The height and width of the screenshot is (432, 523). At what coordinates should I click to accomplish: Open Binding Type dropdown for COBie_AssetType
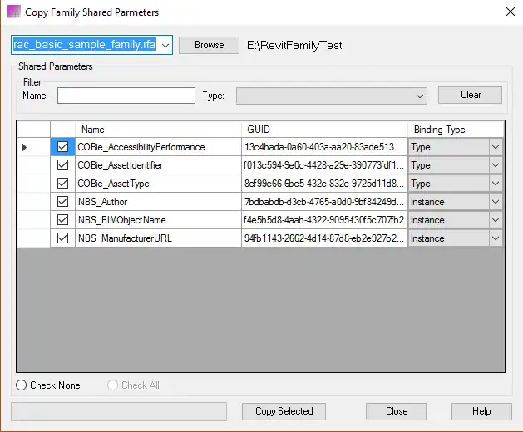(x=496, y=184)
